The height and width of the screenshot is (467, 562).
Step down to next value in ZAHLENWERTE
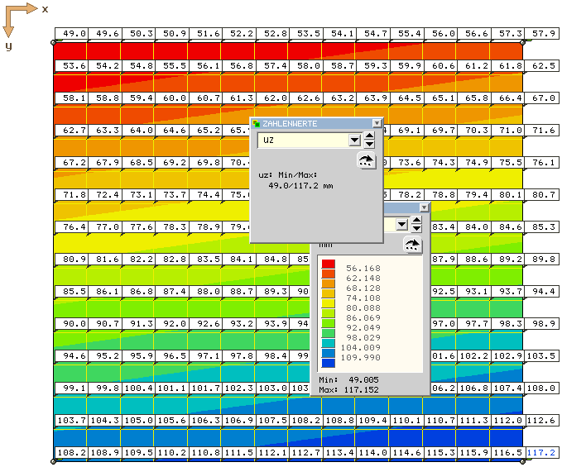pyautogui.click(x=370, y=145)
